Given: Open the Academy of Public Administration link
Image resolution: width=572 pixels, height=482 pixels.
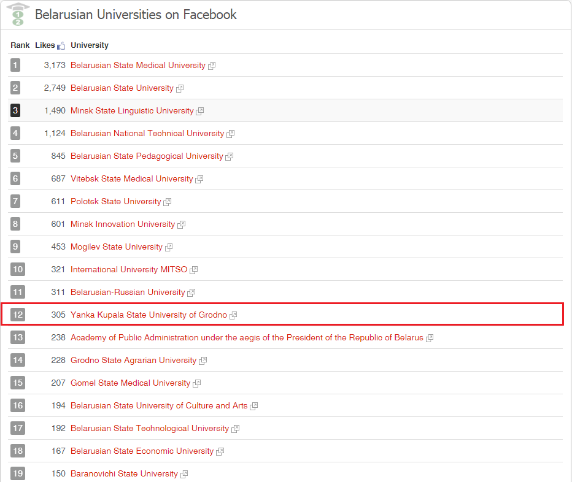Looking at the screenshot, I should 247,337.
